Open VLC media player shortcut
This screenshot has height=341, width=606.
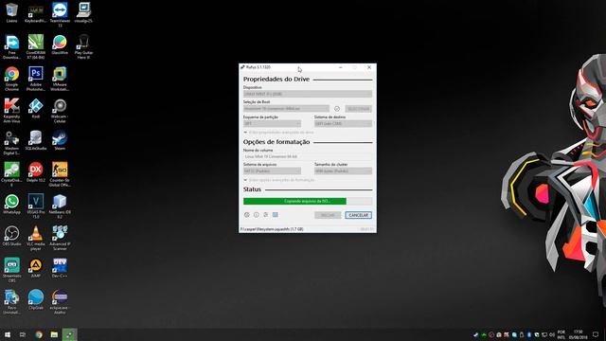36,238
